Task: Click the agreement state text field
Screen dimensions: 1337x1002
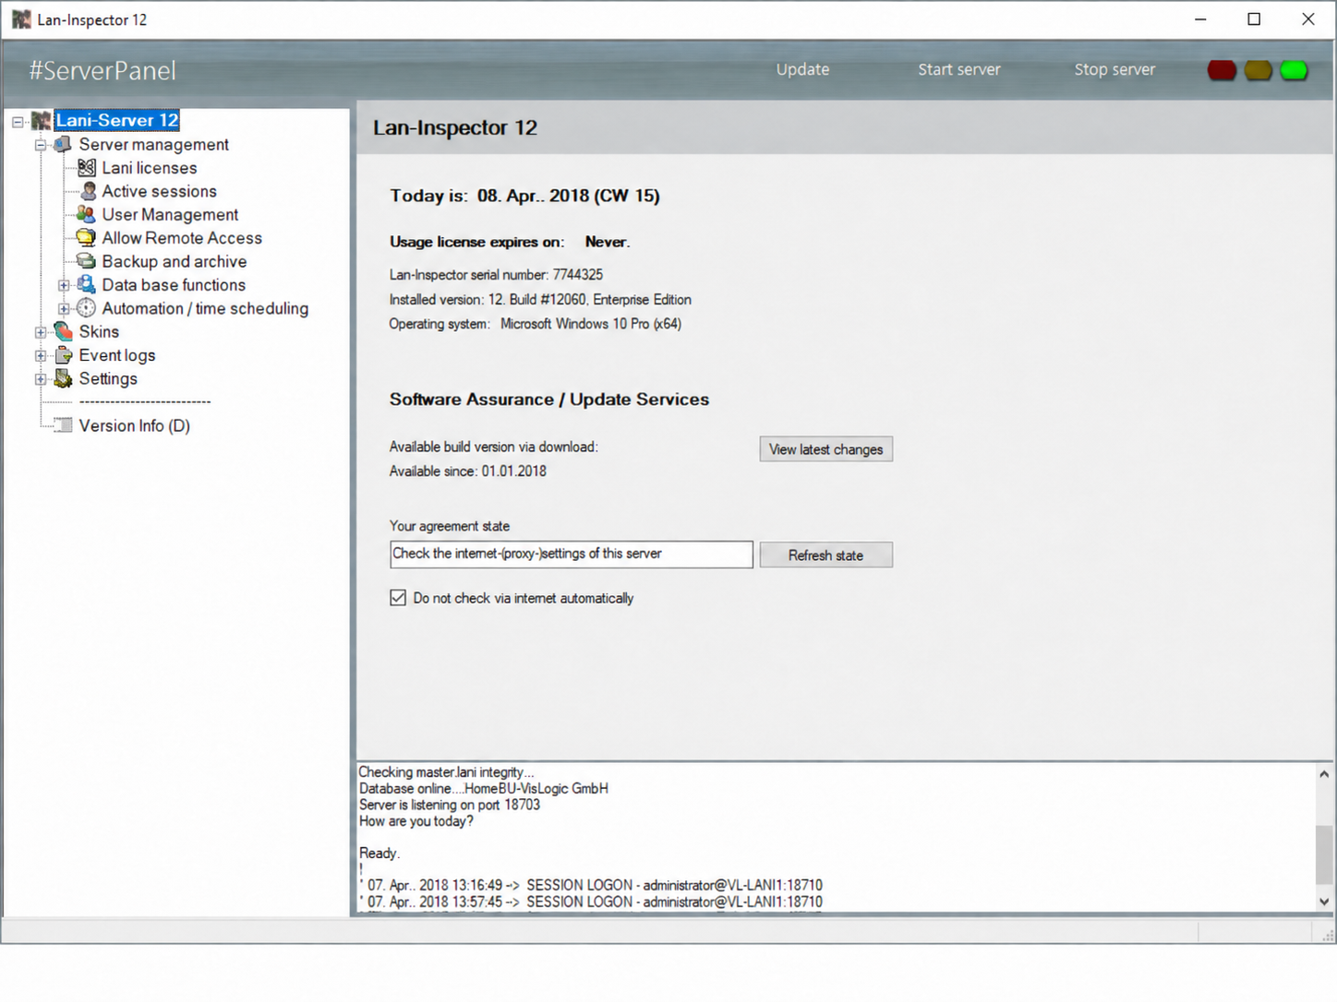Action: click(x=572, y=555)
